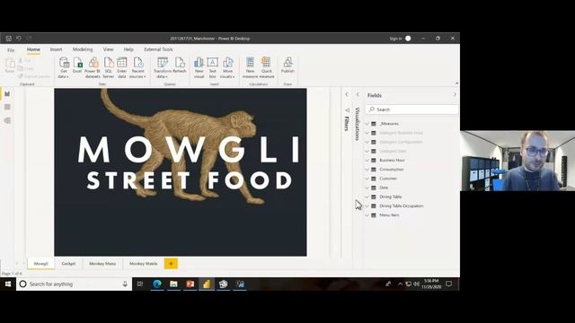
Task: Insert a Text box
Action: (212, 67)
